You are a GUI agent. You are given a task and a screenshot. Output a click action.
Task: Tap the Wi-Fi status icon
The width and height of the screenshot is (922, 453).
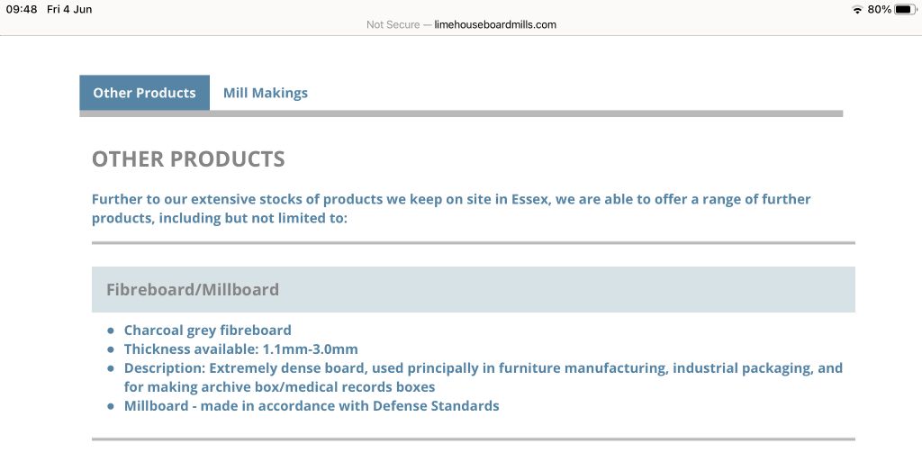[857, 9]
